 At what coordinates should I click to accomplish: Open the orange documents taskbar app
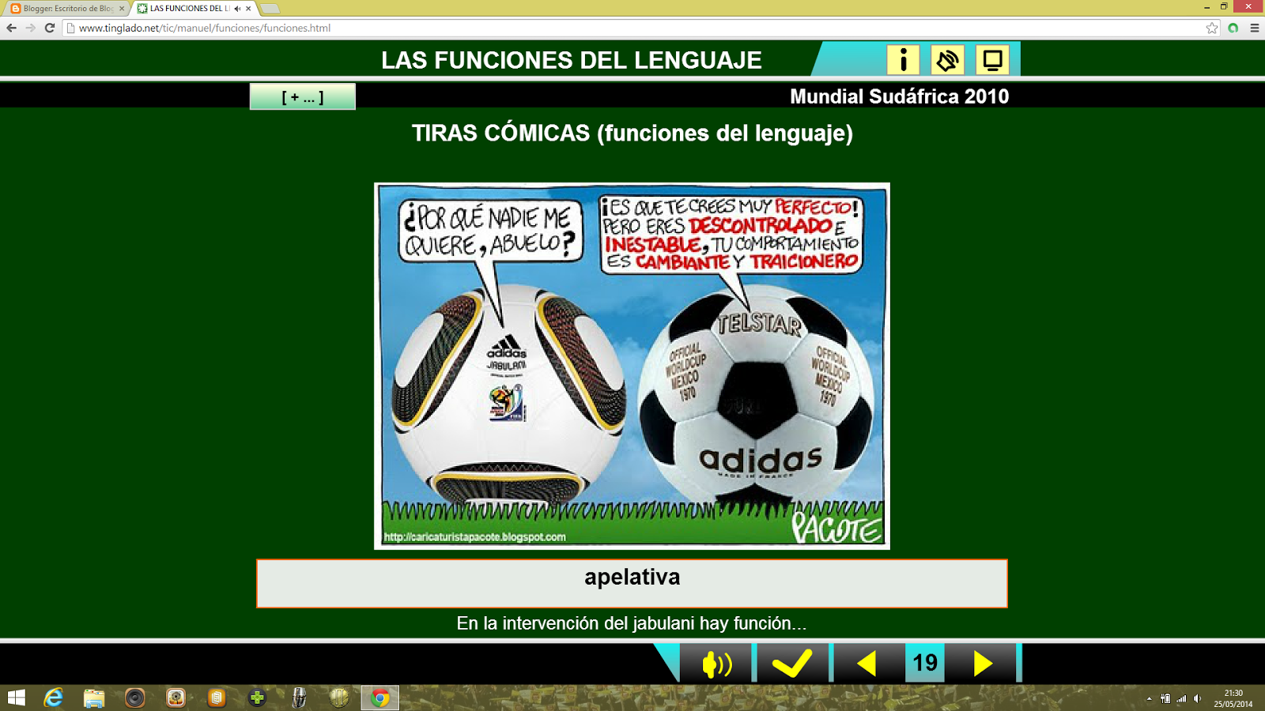click(217, 698)
